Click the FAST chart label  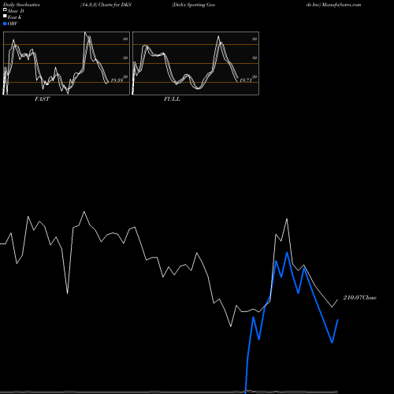click(x=42, y=99)
